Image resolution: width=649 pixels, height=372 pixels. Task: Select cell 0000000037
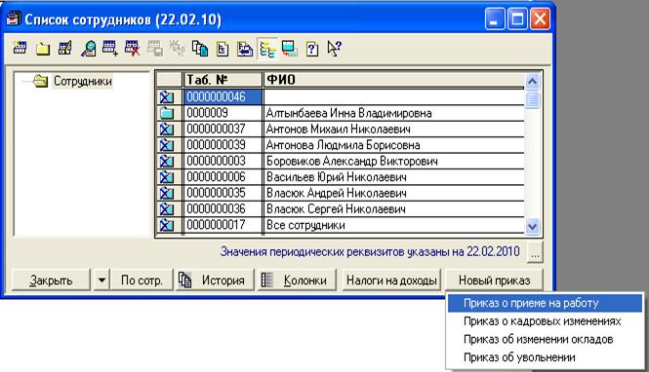tap(223, 129)
